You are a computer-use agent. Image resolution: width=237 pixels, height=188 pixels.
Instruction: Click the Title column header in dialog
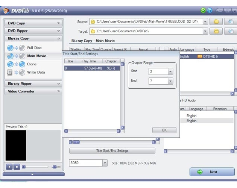pos(70,61)
